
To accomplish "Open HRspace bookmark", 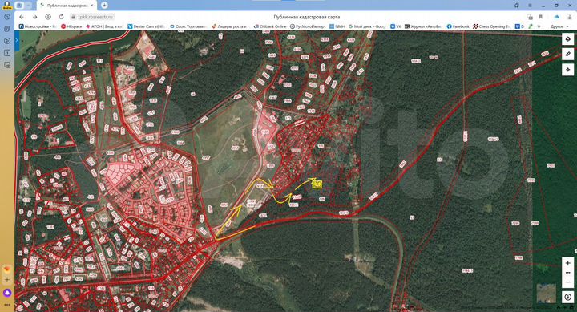I will (x=71, y=26).
